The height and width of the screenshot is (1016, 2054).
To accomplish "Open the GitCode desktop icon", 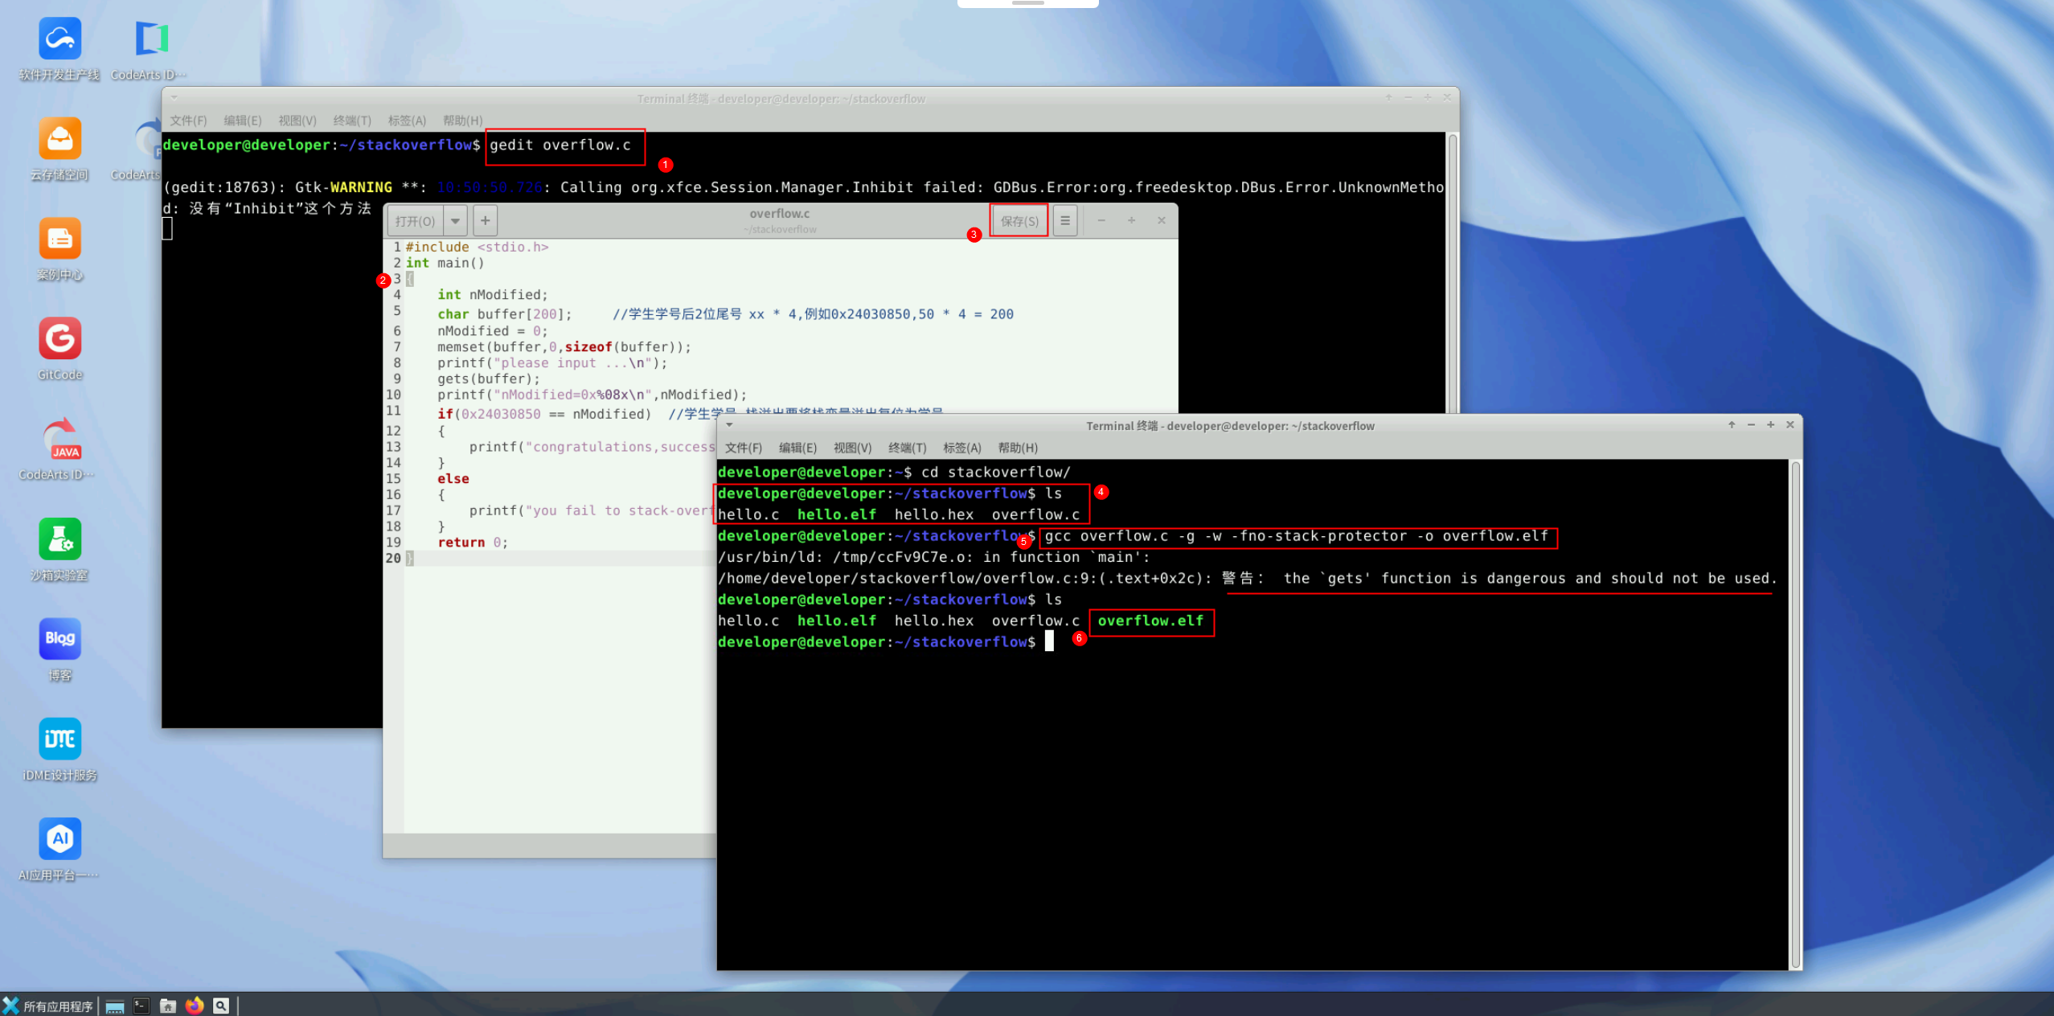I will 59,339.
